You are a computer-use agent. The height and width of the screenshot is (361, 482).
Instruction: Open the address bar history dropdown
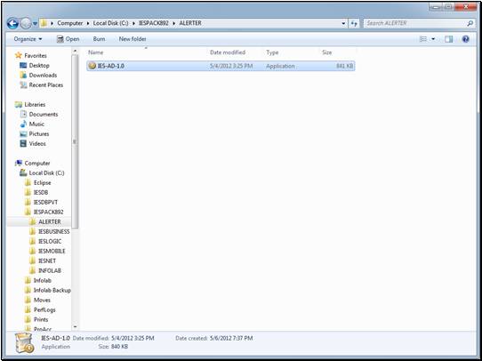click(343, 23)
